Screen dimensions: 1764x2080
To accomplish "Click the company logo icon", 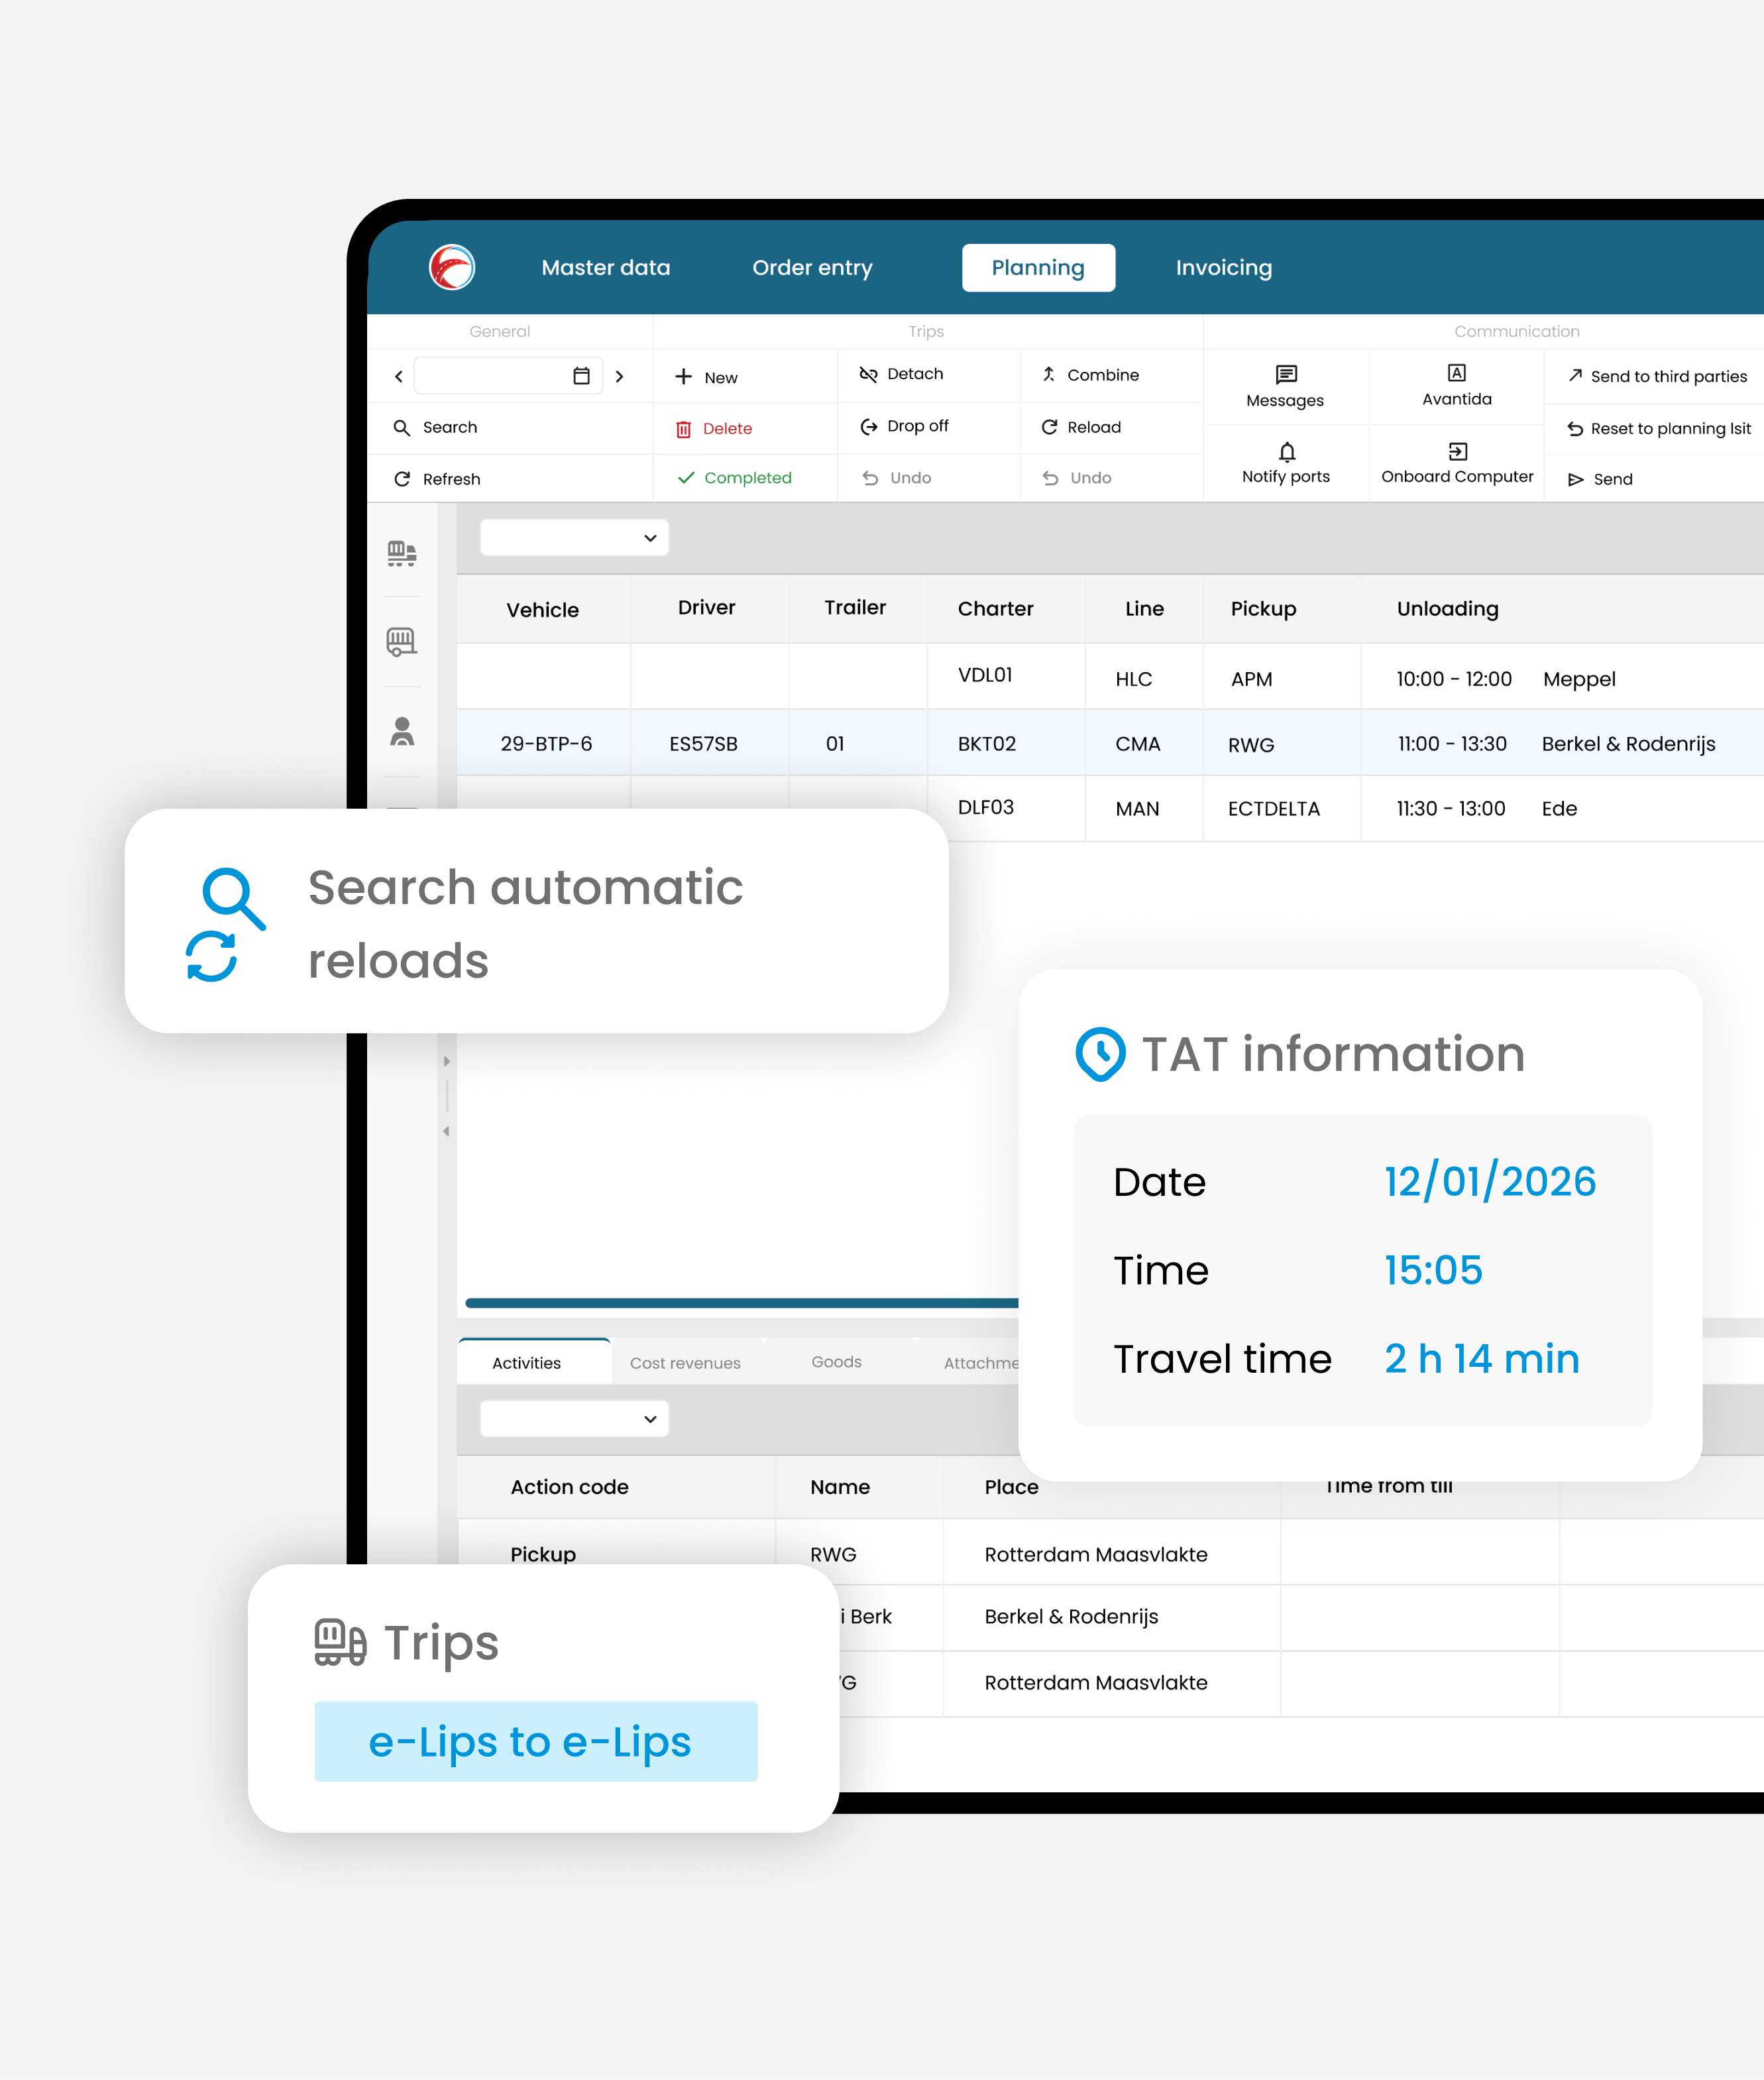I will (x=452, y=268).
